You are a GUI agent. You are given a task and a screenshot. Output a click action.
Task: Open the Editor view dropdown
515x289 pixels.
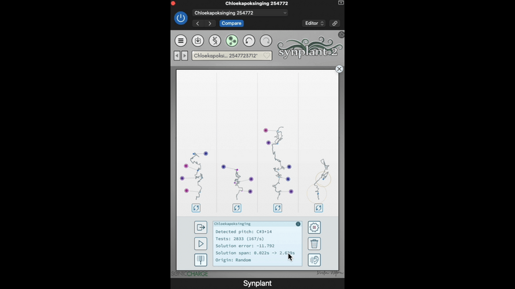314,23
